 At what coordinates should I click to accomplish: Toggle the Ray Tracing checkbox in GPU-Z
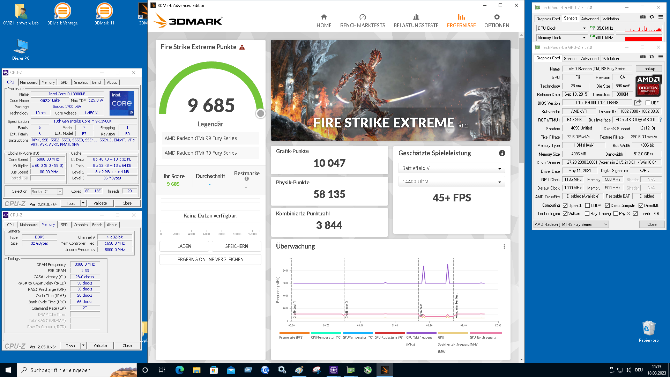(587, 214)
